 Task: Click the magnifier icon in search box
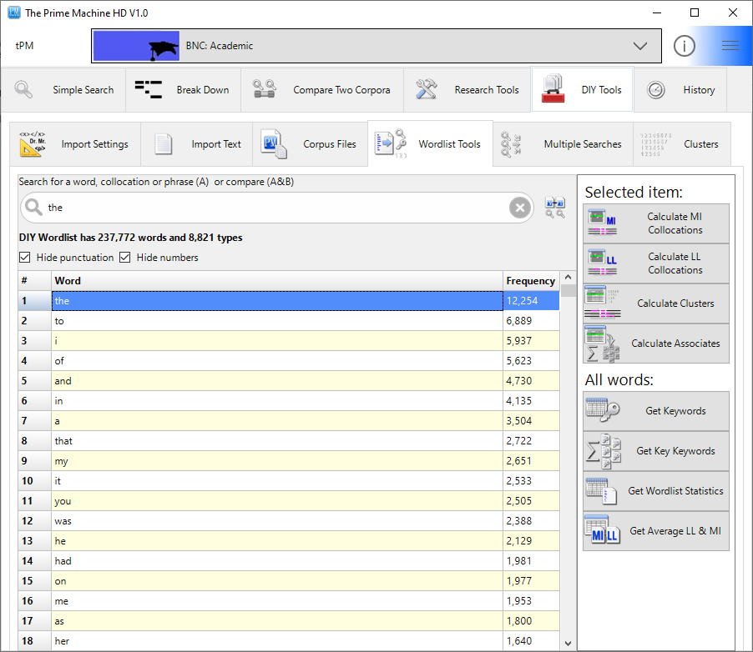33,208
